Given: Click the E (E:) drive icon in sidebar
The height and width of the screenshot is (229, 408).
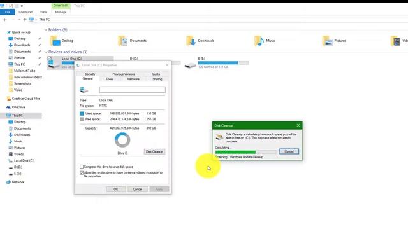Looking at the screenshot, I should pos(11,174).
